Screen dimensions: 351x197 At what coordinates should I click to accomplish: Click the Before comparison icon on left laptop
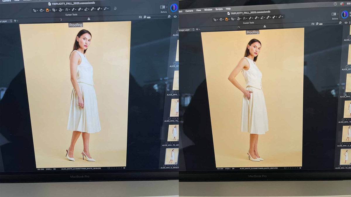pyautogui.click(x=162, y=7)
